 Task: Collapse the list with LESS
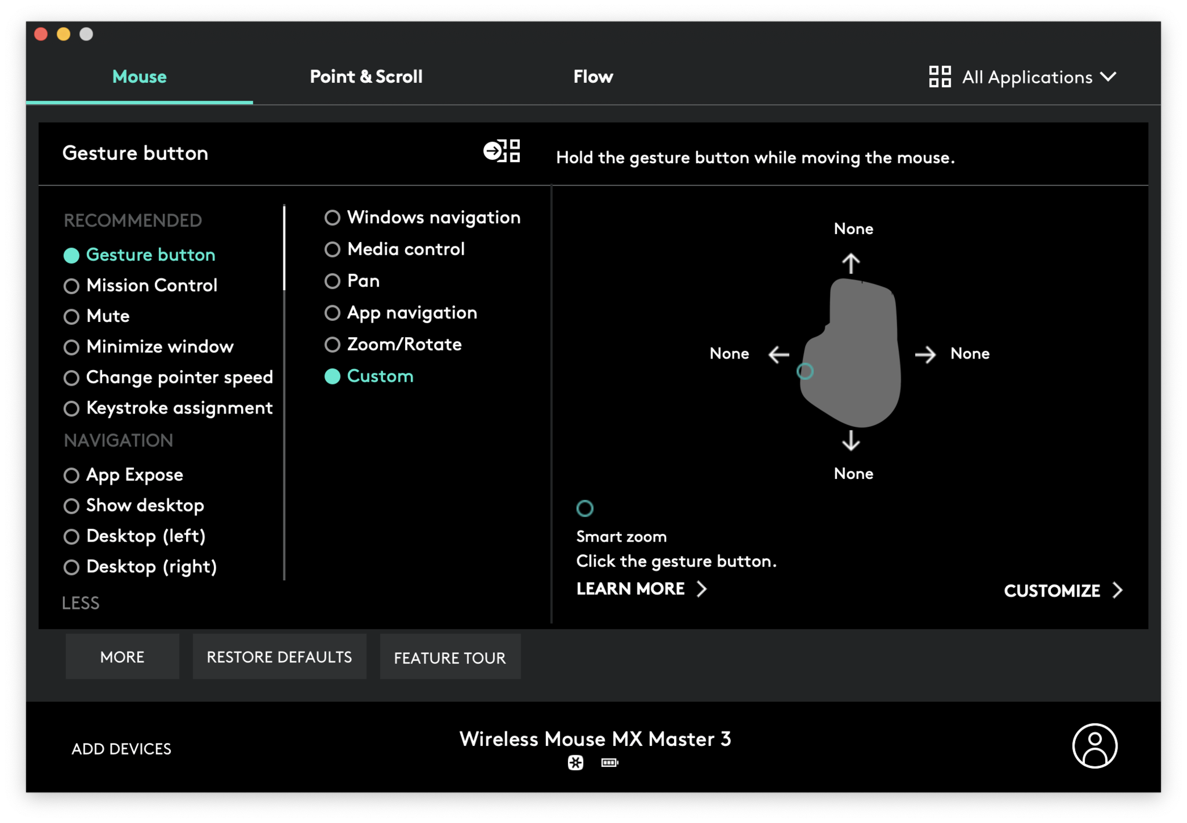click(81, 603)
